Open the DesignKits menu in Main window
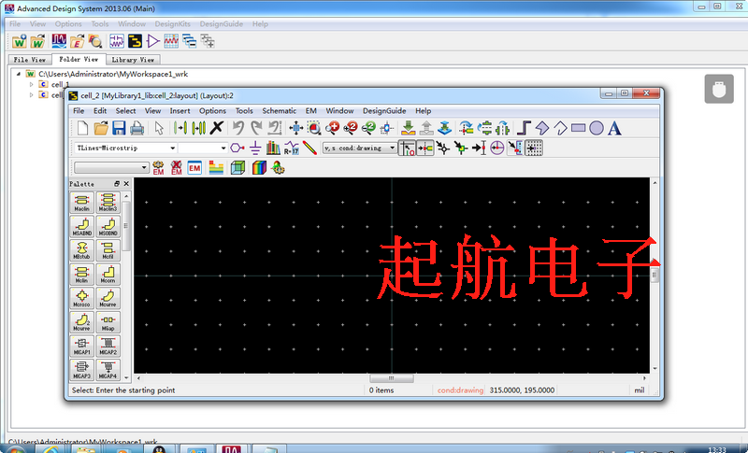 pos(172,23)
